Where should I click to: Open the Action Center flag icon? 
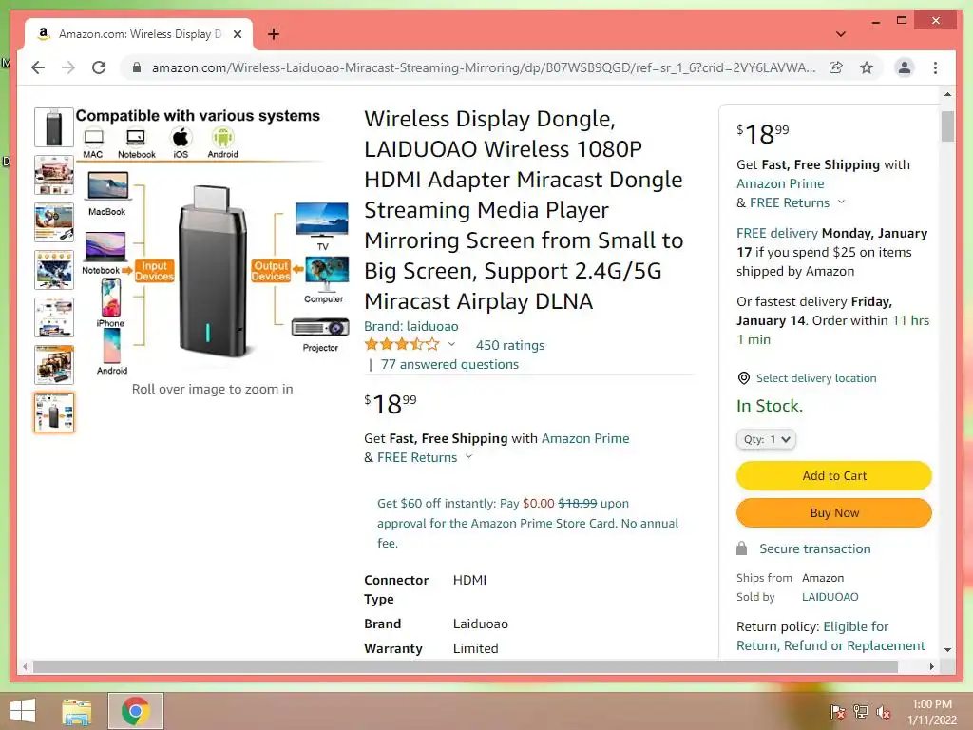(837, 711)
